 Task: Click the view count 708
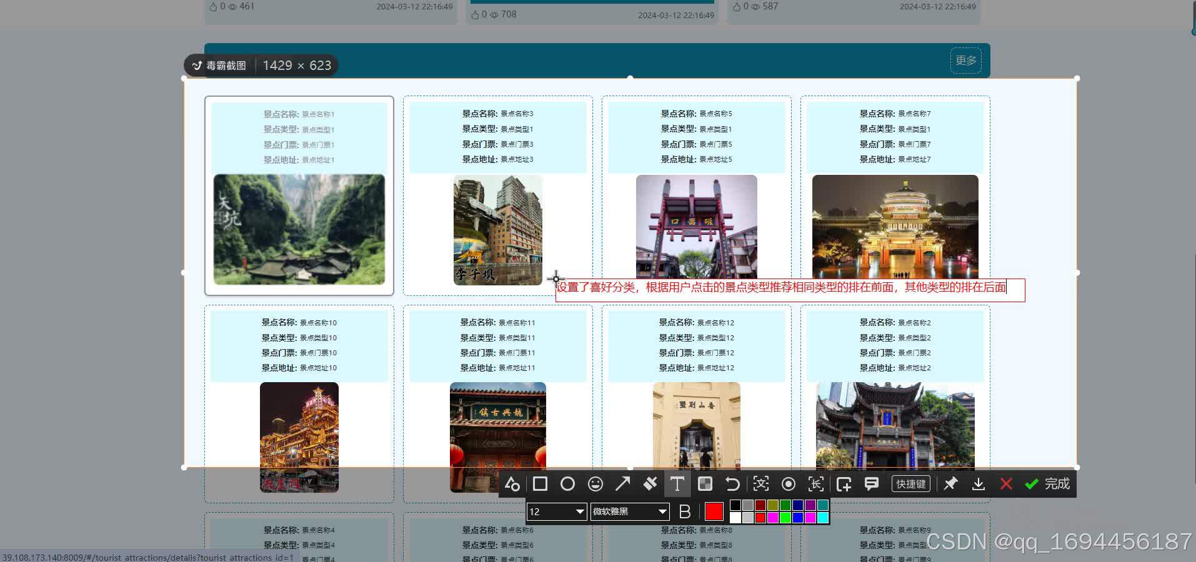click(509, 14)
